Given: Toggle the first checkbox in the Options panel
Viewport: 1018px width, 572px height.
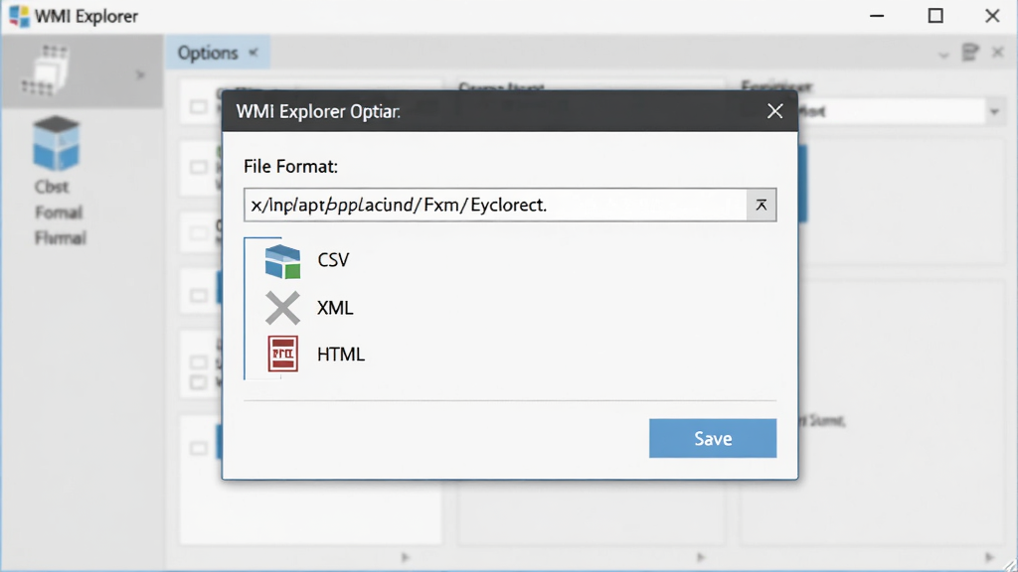Looking at the screenshot, I should click(x=199, y=107).
